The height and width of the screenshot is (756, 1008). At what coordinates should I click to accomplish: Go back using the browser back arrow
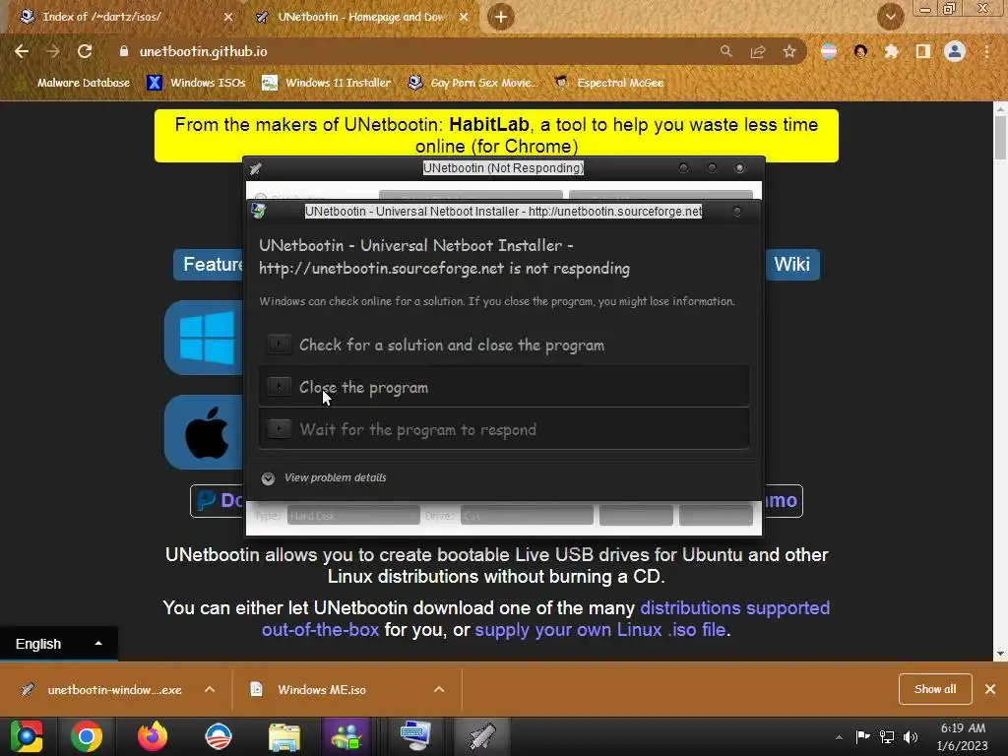[22, 51]
